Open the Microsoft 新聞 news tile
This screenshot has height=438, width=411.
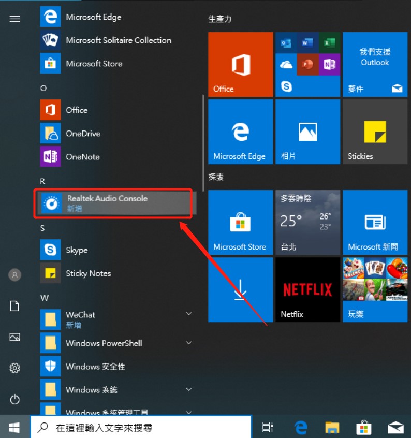click(x=375, y=223)
